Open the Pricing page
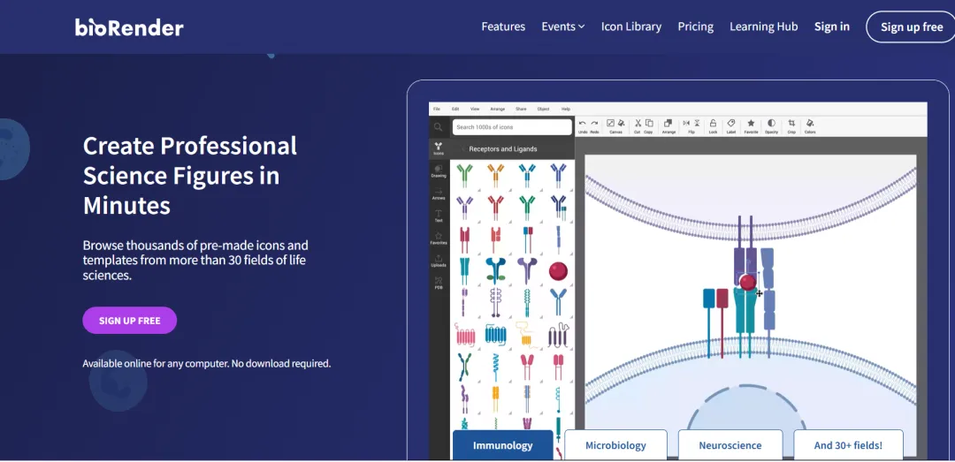This screenshot has width=955, height=462. coord(696,27)
